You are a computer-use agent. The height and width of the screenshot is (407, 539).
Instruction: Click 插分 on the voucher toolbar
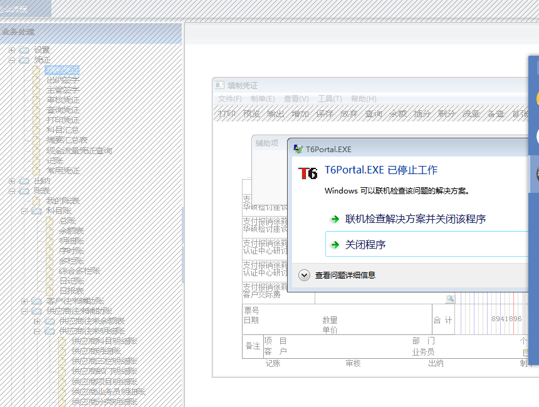[422, 113]
